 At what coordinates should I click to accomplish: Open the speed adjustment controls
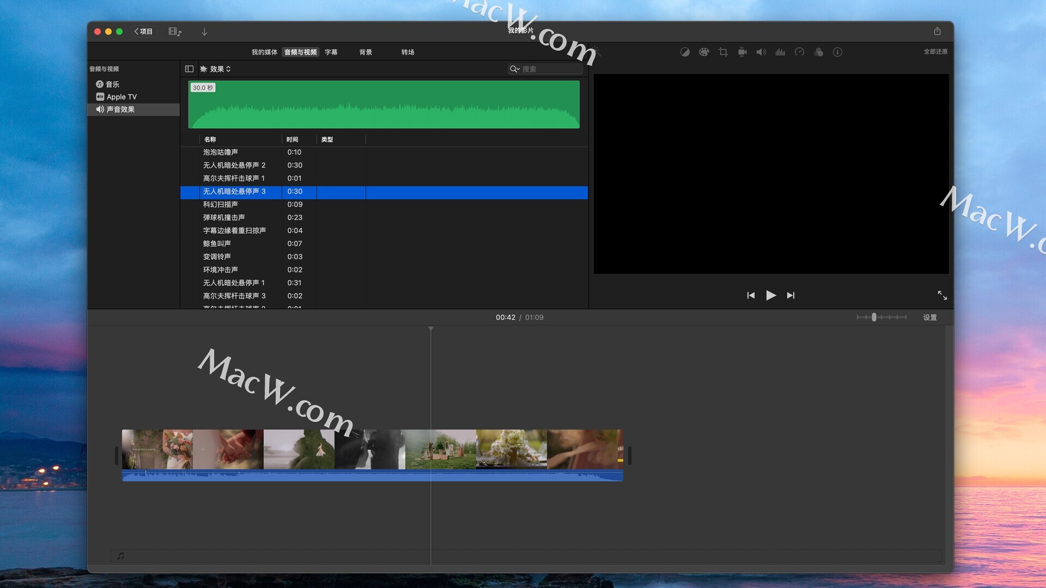click(x=799, y=52)
